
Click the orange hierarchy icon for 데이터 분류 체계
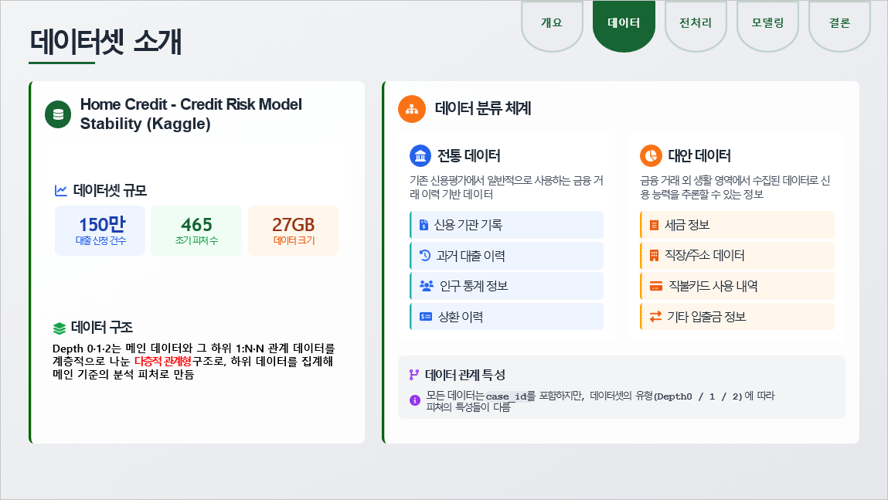(412, 109)
